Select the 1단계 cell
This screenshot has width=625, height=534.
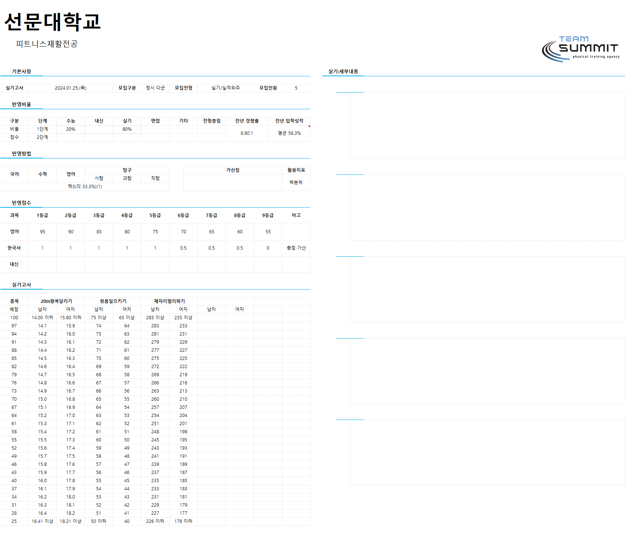(42, 129)
